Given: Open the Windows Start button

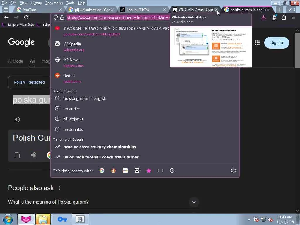Looking at the screenshot, I should coord(8,219).
